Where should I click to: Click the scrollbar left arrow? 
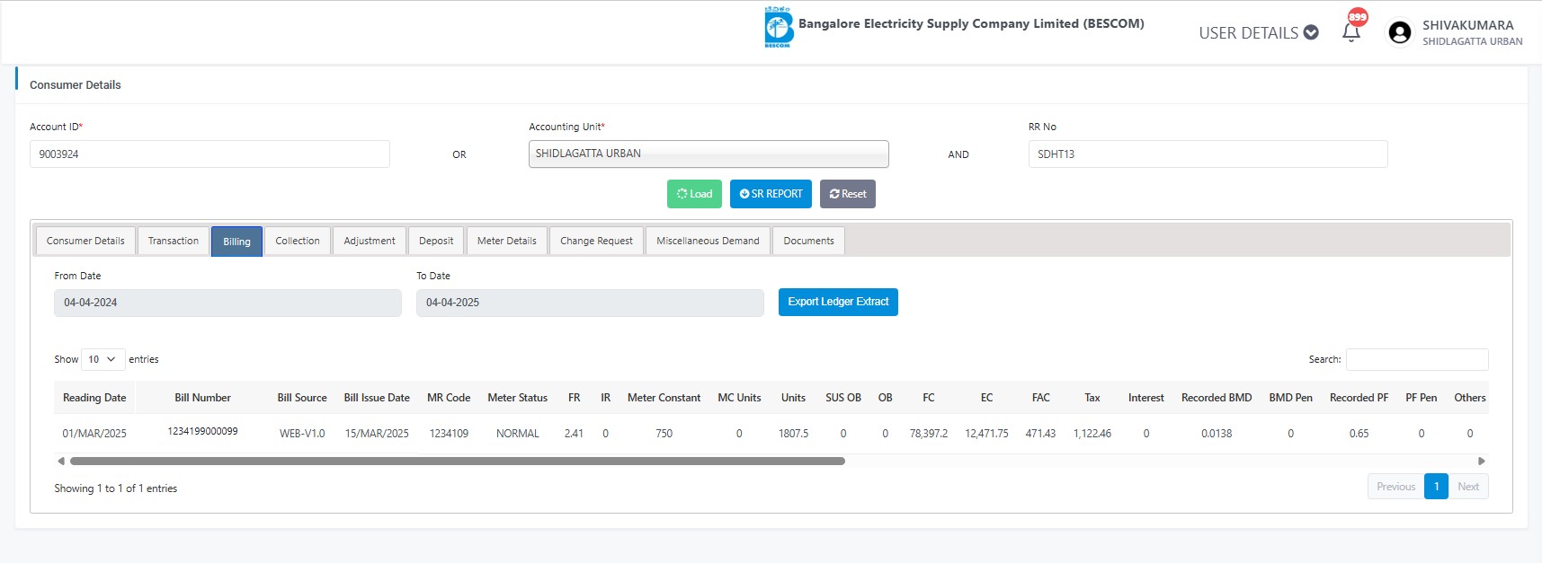pyautogui.click(x=60, y=461)
